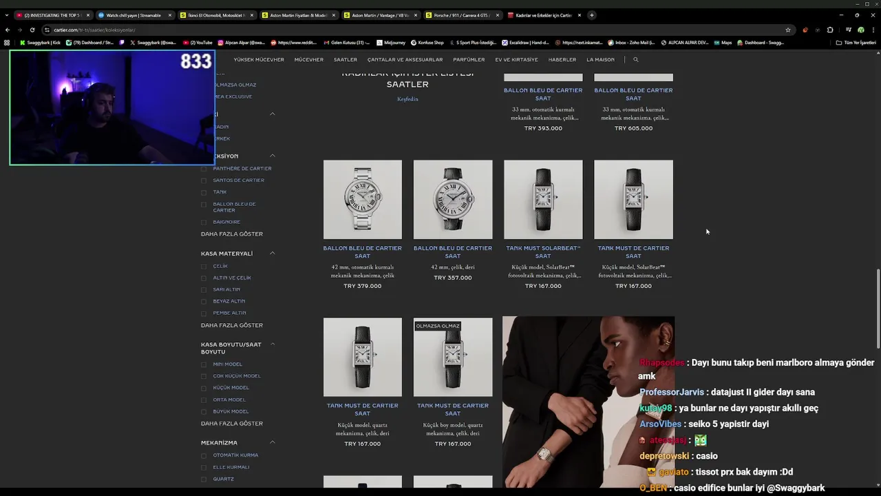This screenshot has height=496, width=881.
Task: Switch to Porsche / 911 Carrera tab
Action: (x=462, y=15)
